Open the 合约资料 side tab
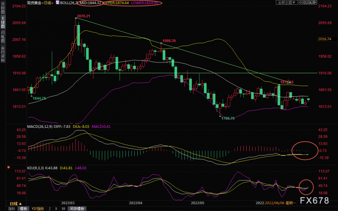338x211 pixels. 3,54
